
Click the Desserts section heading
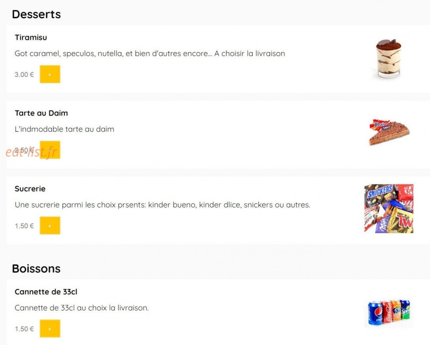36,14
